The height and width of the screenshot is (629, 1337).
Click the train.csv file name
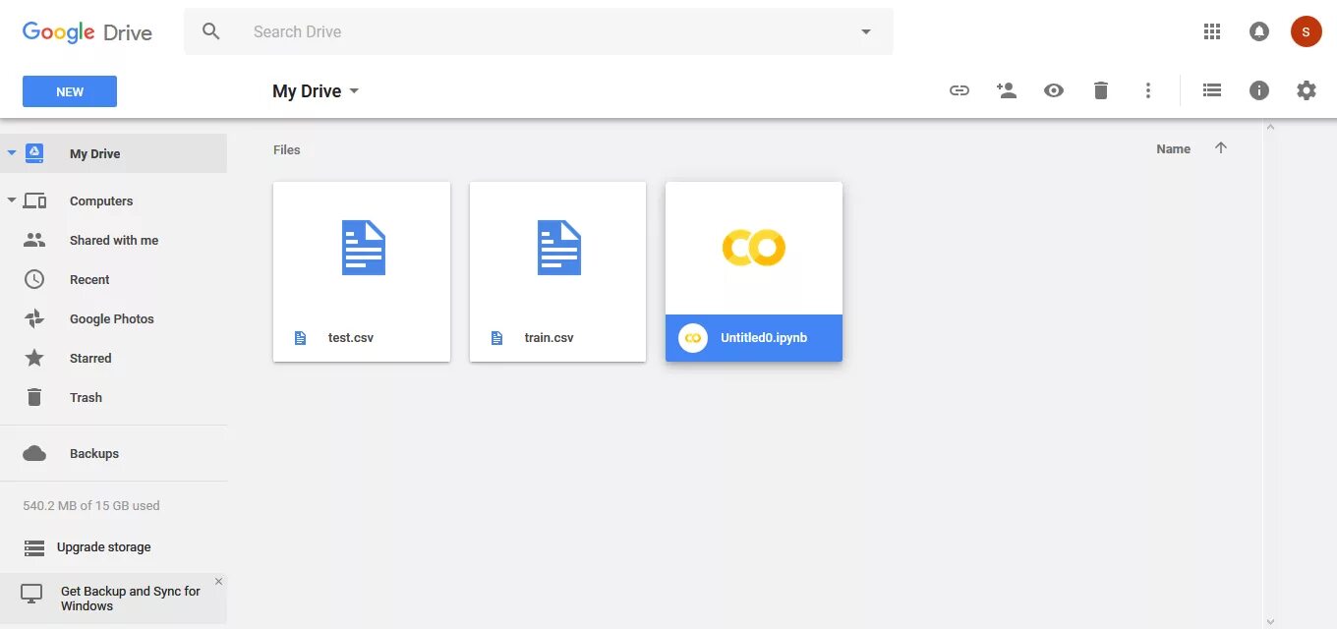coord(549,338)
